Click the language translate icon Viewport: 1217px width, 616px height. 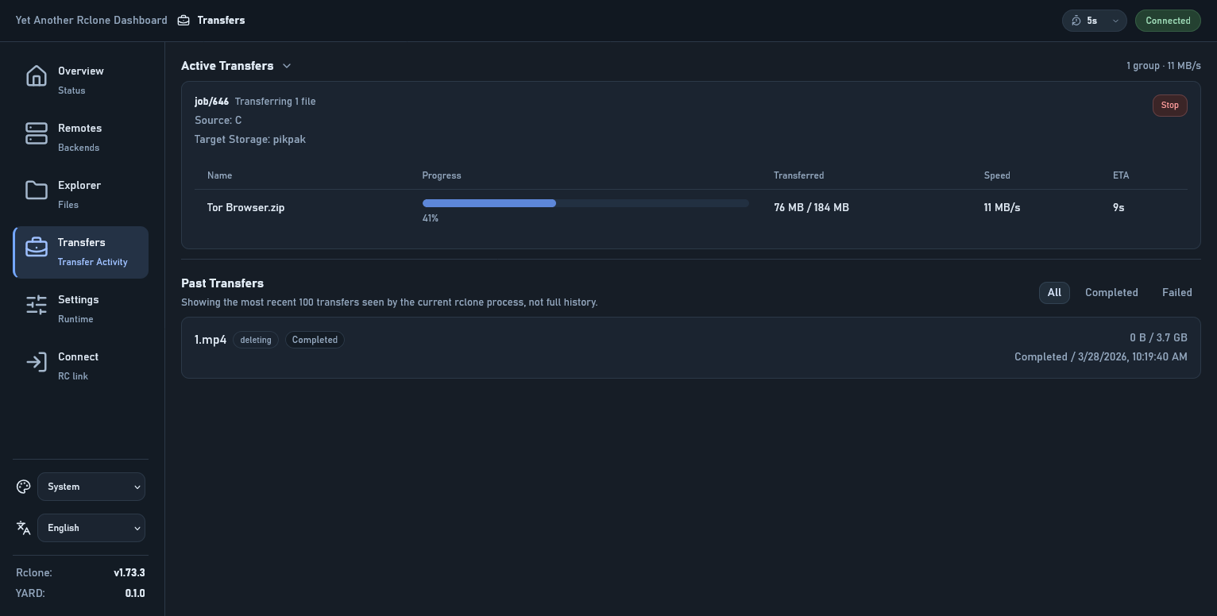point(24,528)
